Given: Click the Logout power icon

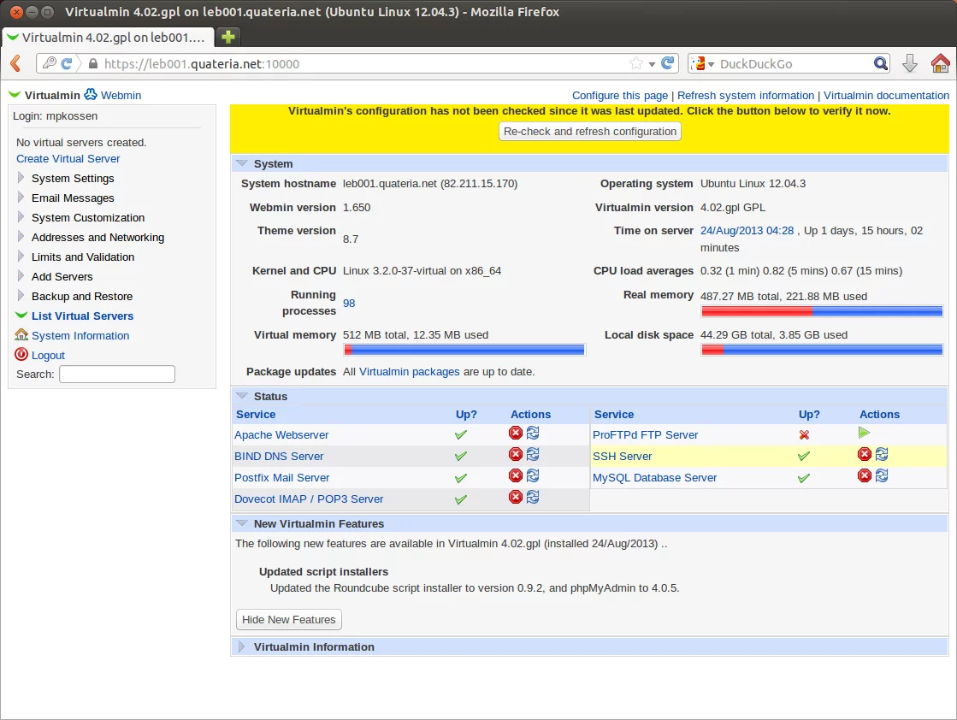Looking at the screenshot, I should click(21, 355).
